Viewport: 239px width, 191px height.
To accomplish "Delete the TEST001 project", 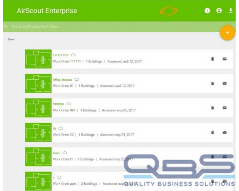I will (x=212, y=108).
